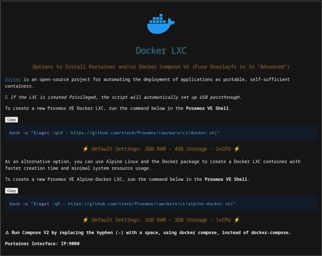
Task: Click the docker.sh bash command code block
Action: coord(161,133)
